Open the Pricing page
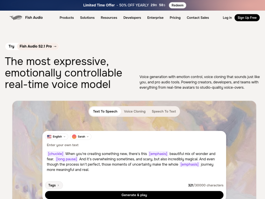Viewport: 265px width, 199px height. [175, 18]
